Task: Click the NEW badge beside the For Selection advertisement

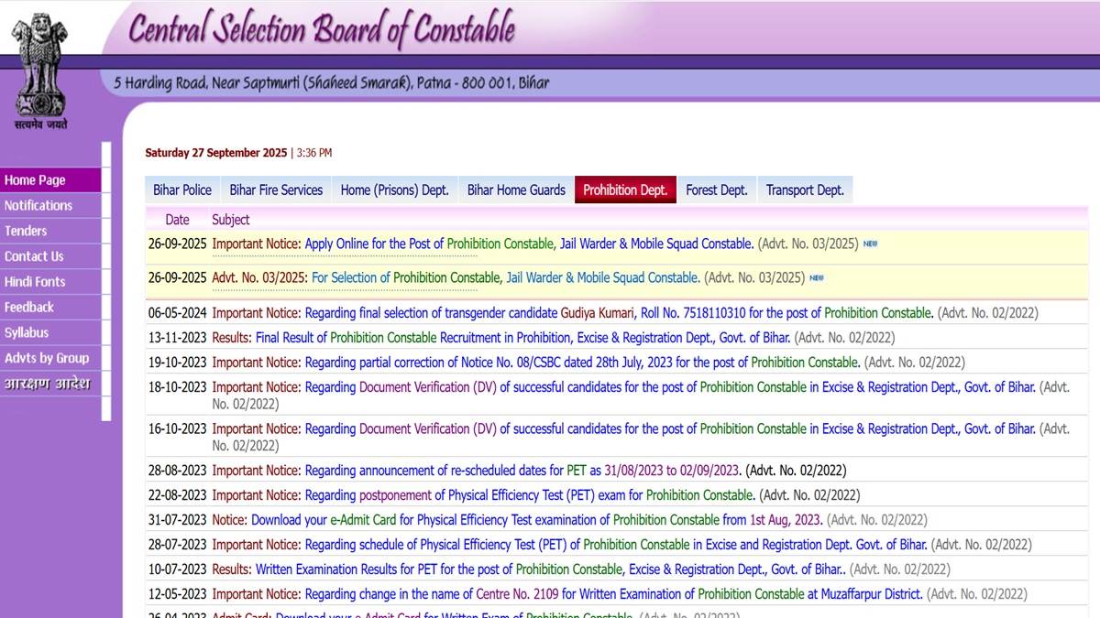Action: [x=816, y=277]
